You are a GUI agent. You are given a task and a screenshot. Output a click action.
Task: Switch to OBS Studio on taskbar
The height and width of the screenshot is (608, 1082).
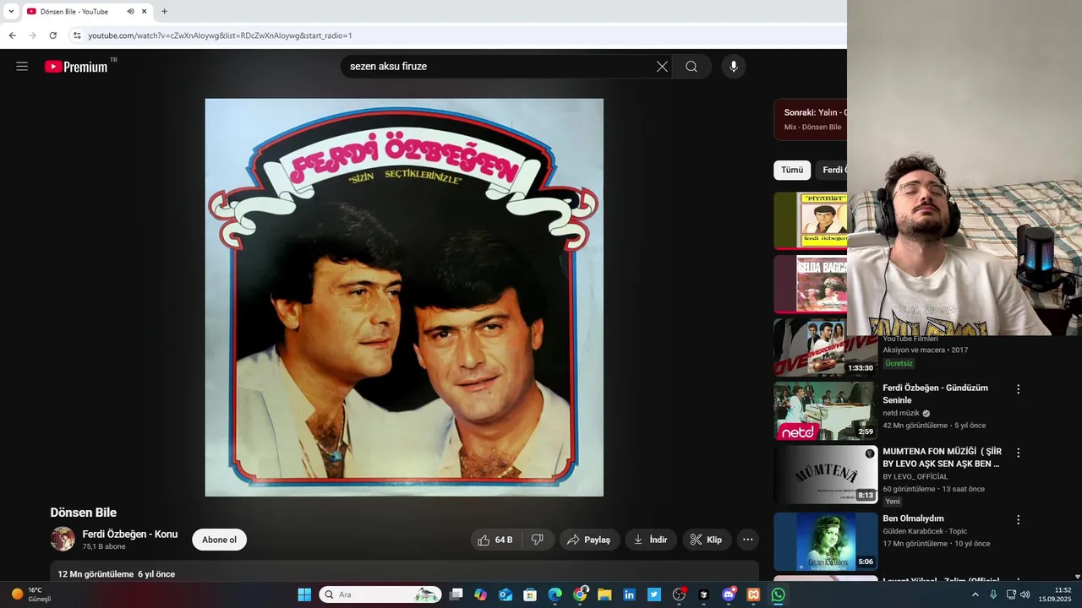coord(679,594)
